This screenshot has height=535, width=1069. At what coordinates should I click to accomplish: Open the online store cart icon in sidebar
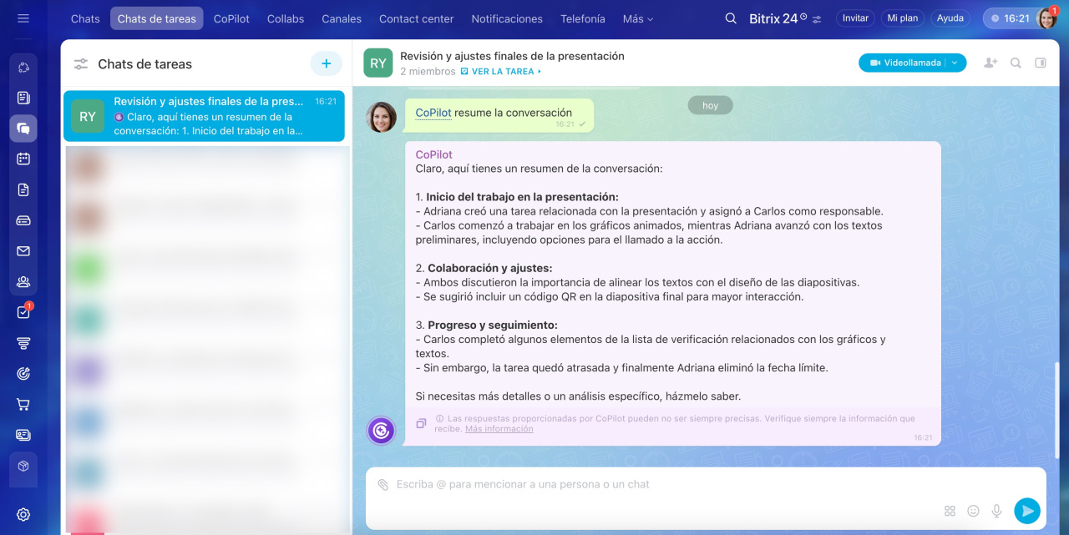click(x=23, y=405)
